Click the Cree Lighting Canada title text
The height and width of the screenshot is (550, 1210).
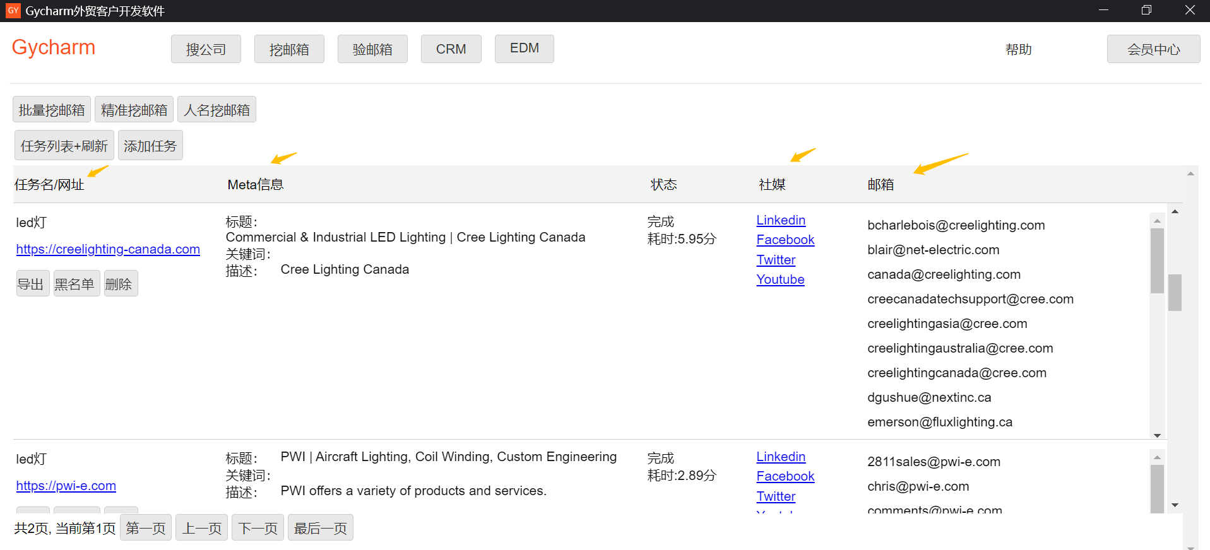pos(405,237)
